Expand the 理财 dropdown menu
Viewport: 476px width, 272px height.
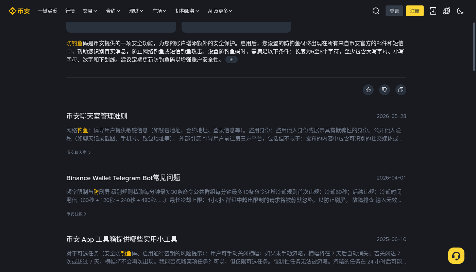tap(136, 11)
